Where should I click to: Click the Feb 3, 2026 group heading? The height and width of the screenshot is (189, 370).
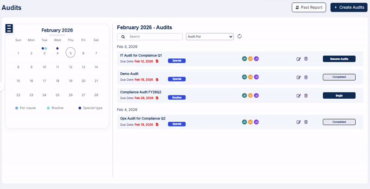[x=127, y=47]
